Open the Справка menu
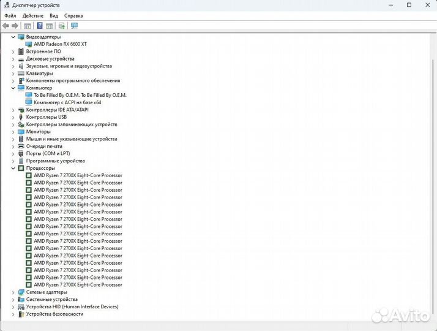Screen dimensions: 437x331 coord(73,15)
